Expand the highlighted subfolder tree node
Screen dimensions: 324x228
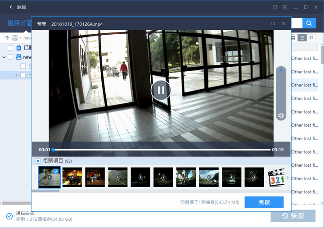(17, 75)
